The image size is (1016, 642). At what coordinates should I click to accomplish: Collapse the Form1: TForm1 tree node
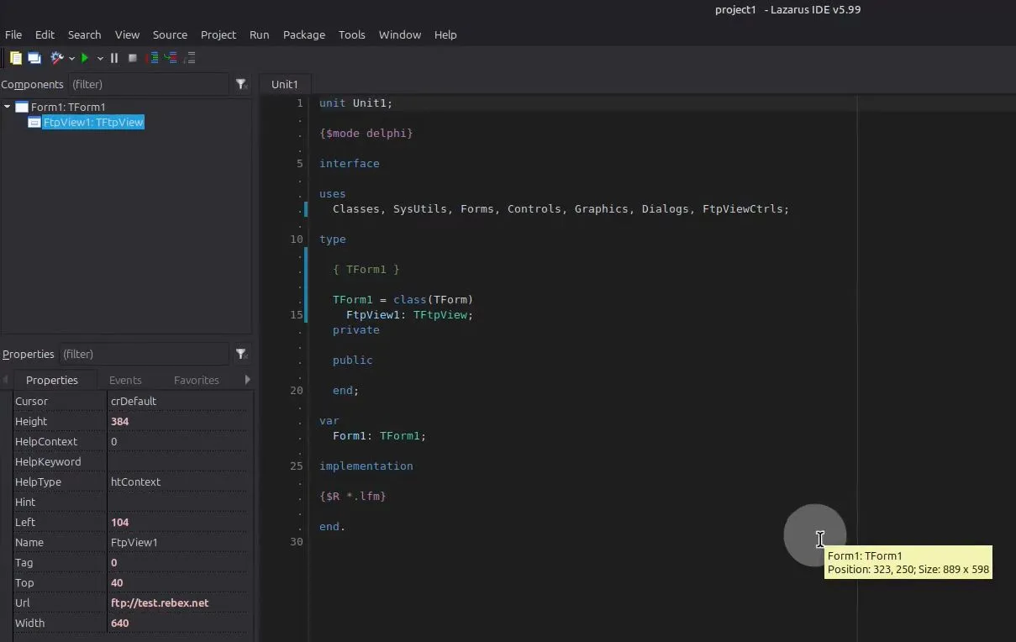point(7,107)
